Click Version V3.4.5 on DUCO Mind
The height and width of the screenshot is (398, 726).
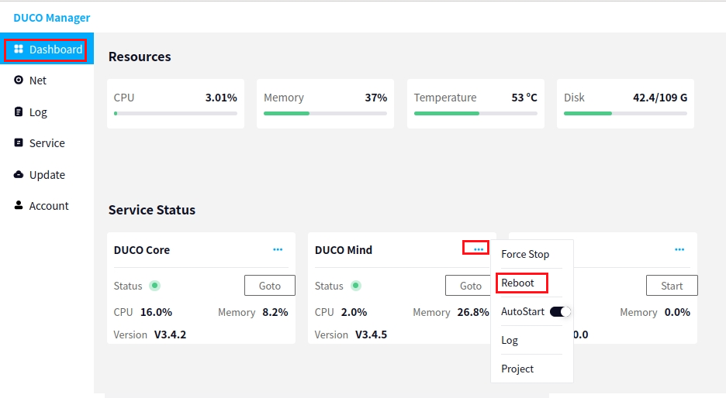click(x=371, y=335)
